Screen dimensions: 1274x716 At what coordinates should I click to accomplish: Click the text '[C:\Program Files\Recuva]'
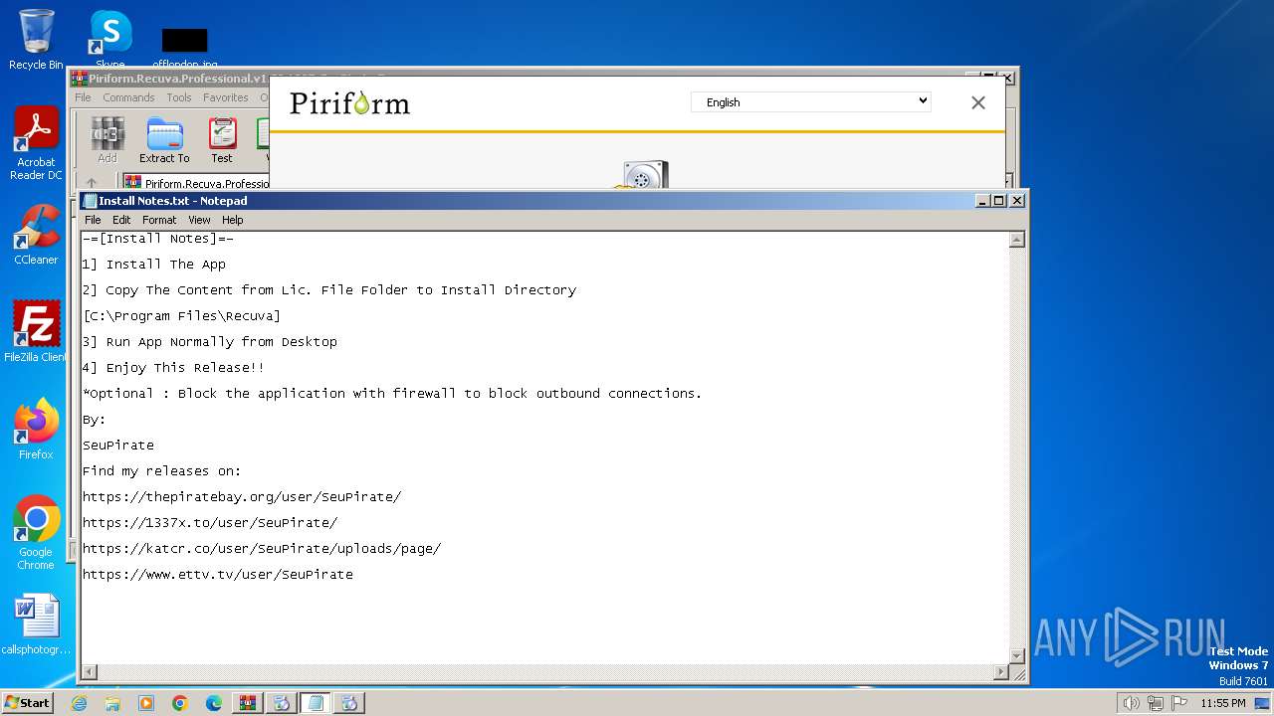[181, 316]
